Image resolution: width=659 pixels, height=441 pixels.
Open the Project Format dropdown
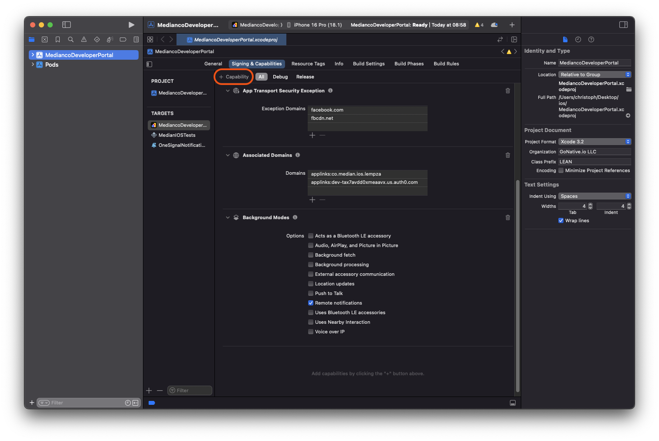594,142
